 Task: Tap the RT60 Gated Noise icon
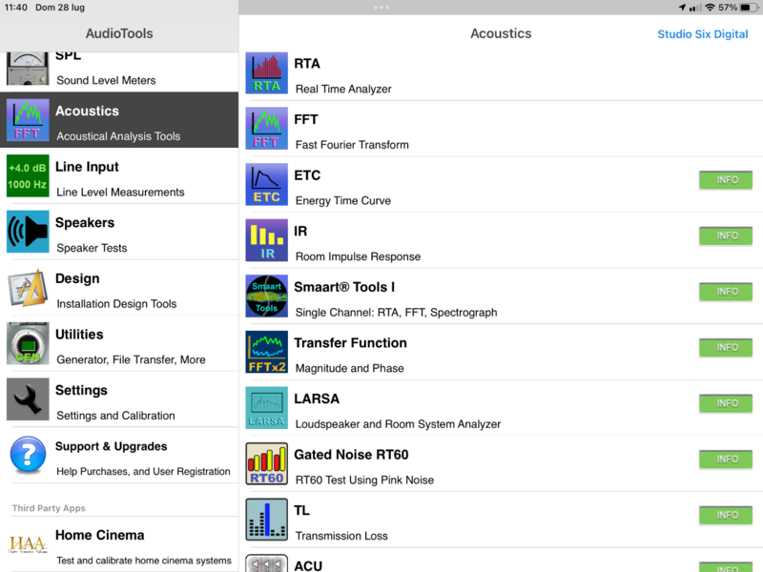(266, 463)
